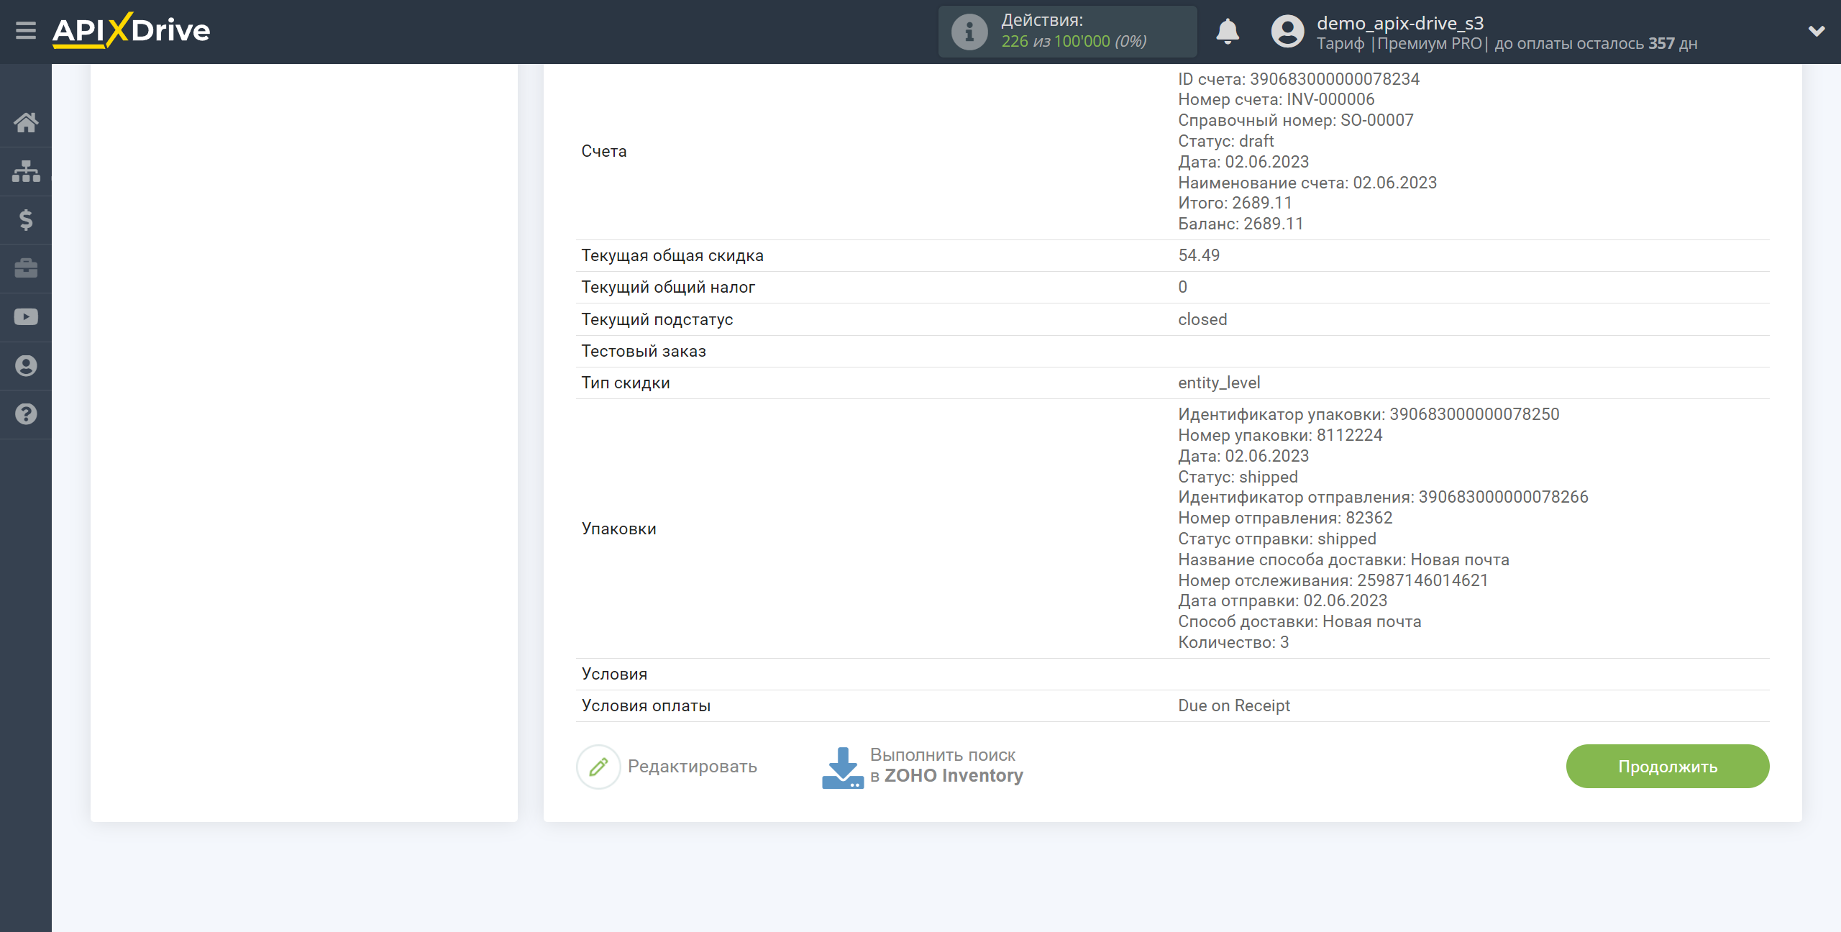
Task: Open the hamburger menu
Action: coord(26,31)
